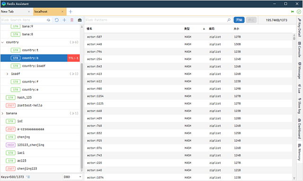Screen dimensions: 303x181
Task: Click the red delete trash icon
Action: tap(72, 20)
